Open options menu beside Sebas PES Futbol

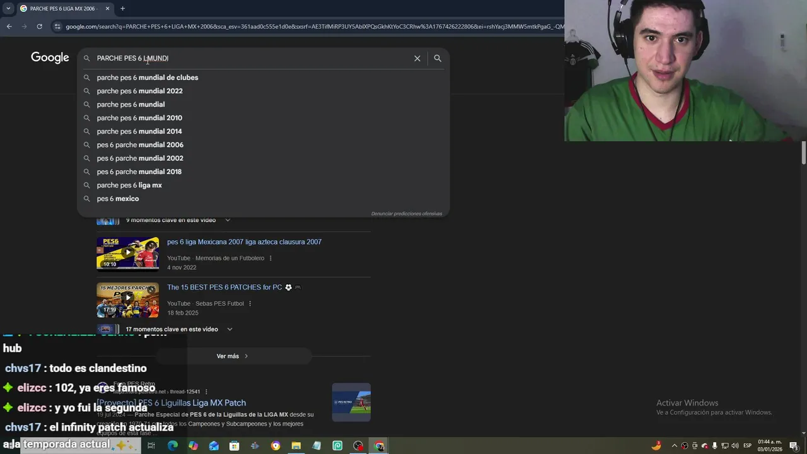pyautogui.click(x=250, y=304)
